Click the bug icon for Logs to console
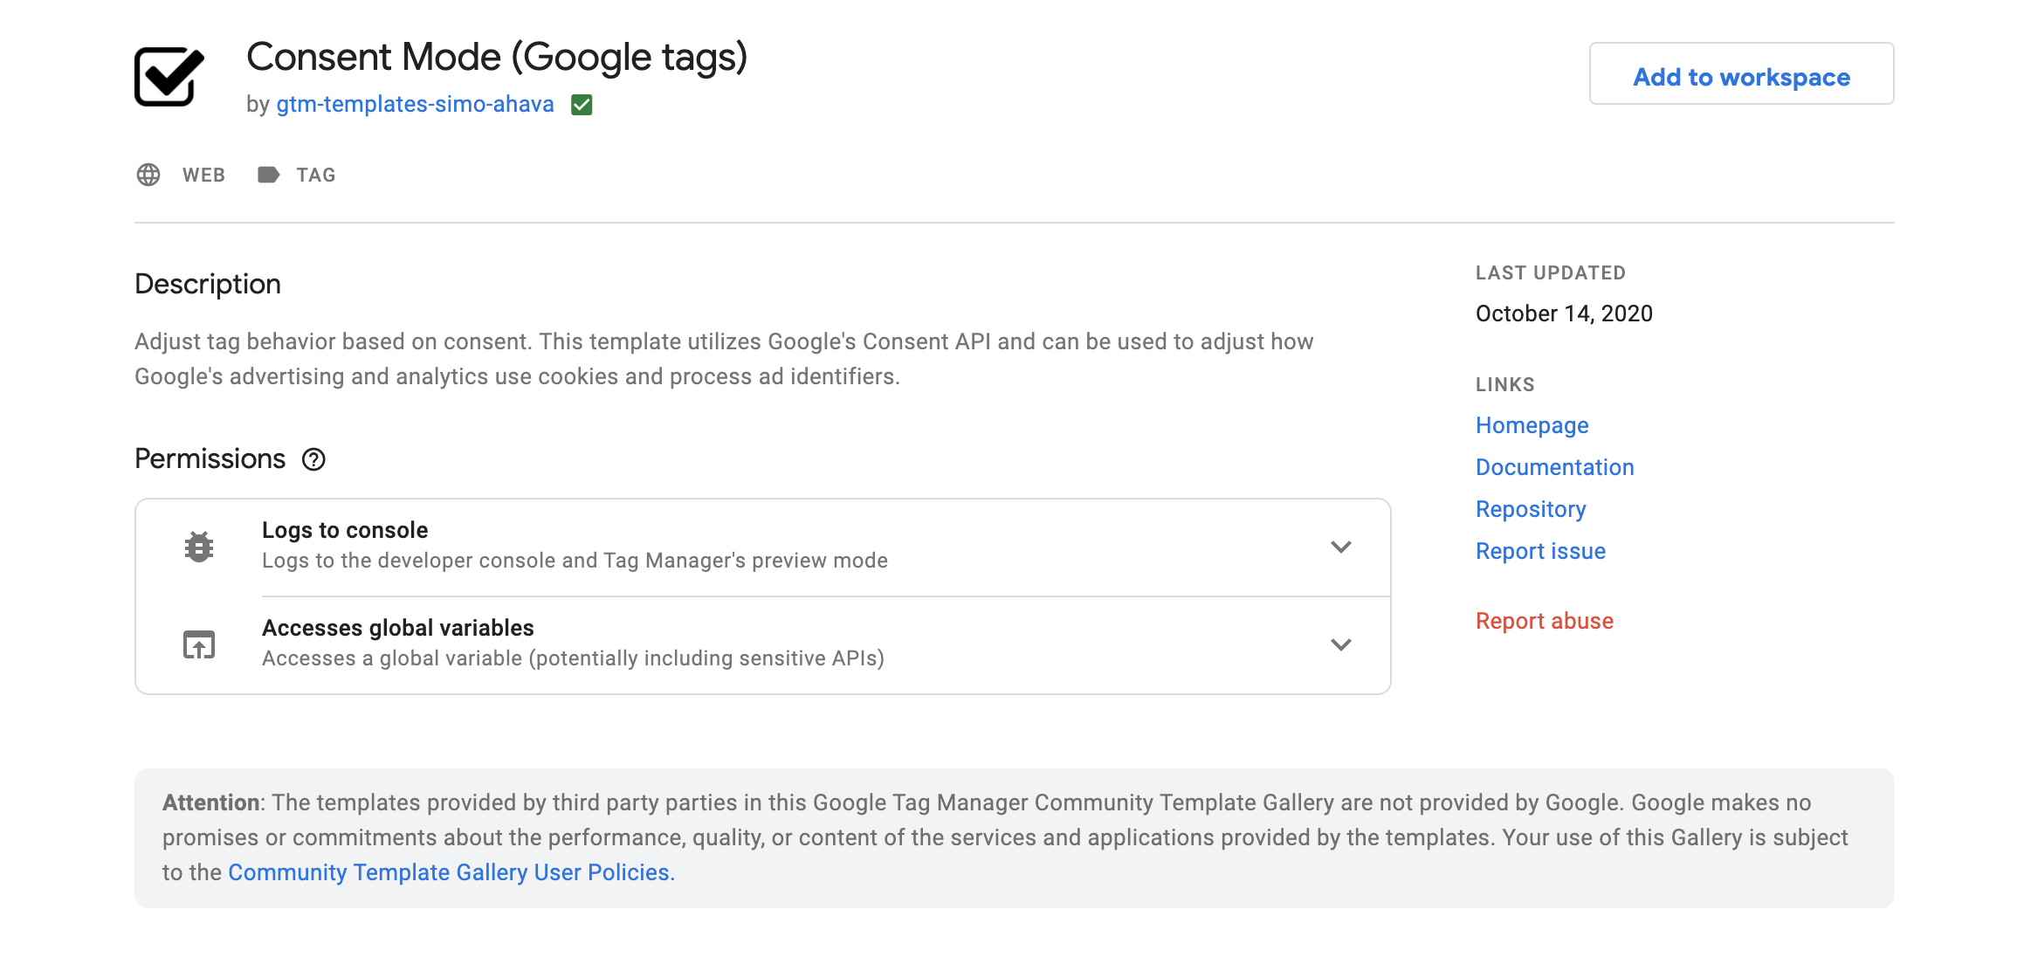This screenshot has height=978, width=2031. (199, 547)
